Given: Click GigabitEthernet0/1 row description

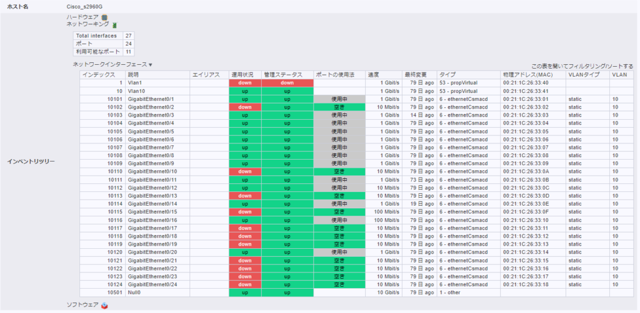Looking at the screenshot, I should coord(157,99).
